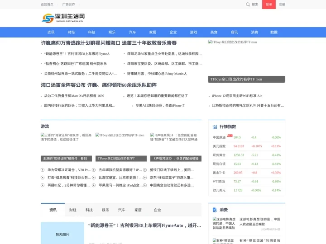Click the 暂无图片 placeholder thumbnail
The image size is (326, 244).
pos(62,233)
